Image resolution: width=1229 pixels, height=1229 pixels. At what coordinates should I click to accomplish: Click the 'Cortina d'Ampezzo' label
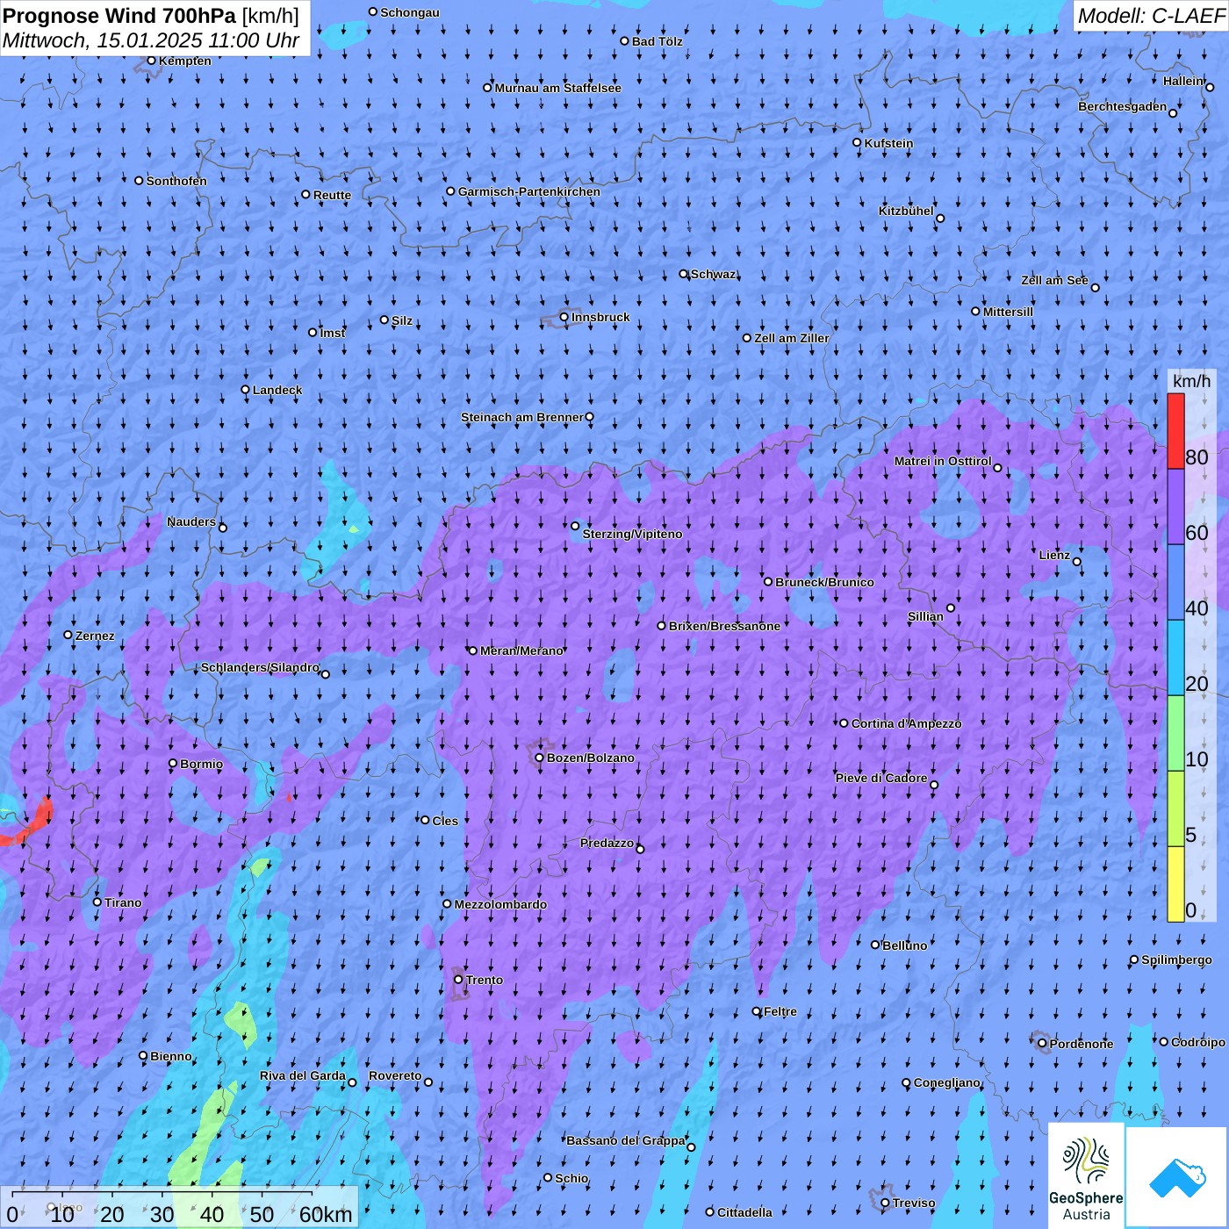[906, 723]
